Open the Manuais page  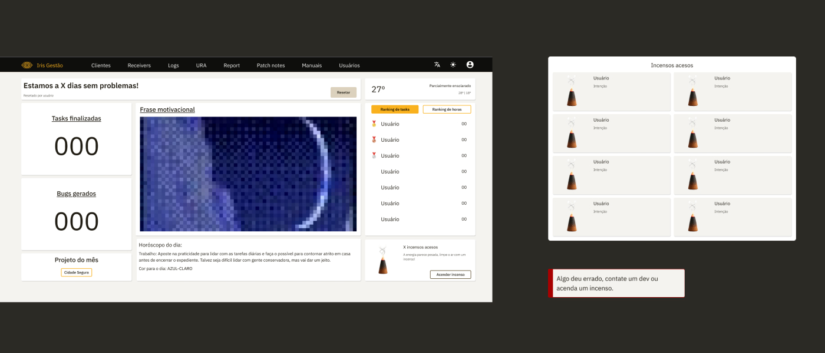point(312,65)
